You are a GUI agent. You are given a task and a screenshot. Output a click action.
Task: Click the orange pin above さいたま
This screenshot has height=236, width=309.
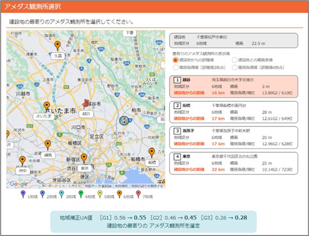pos(46,106)
